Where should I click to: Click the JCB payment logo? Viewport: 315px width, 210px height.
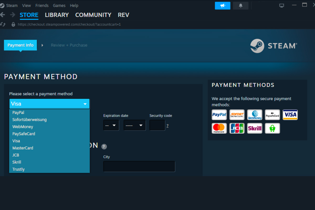pyautogui.click(x=237, y=128)
